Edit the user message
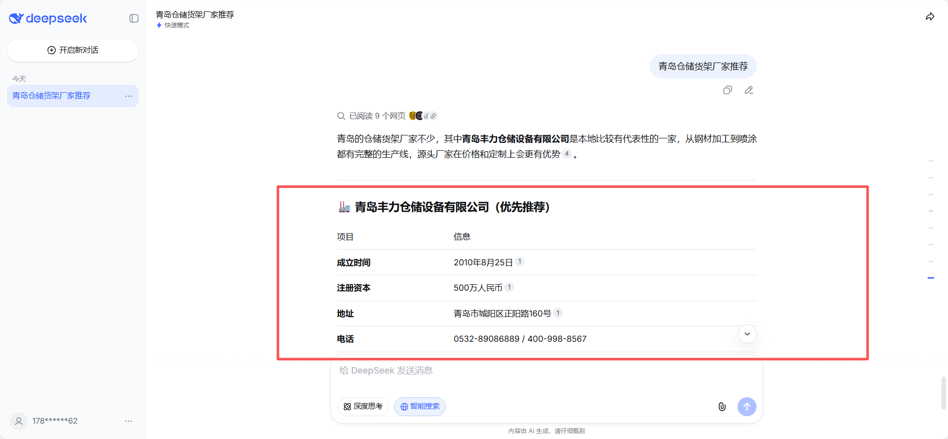Screen dimensions: 948x439 [x=749, y=90]
